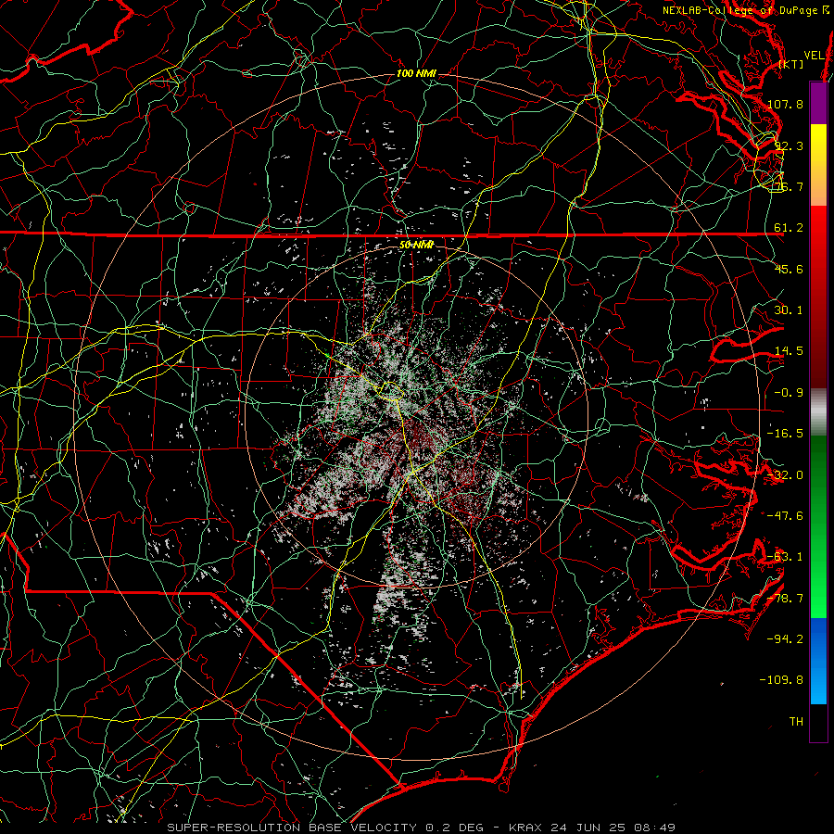Select the black TH color bar segment
The width and height of the screenshot is (834, 834).
pyautogui.click(x=818, y=723)
